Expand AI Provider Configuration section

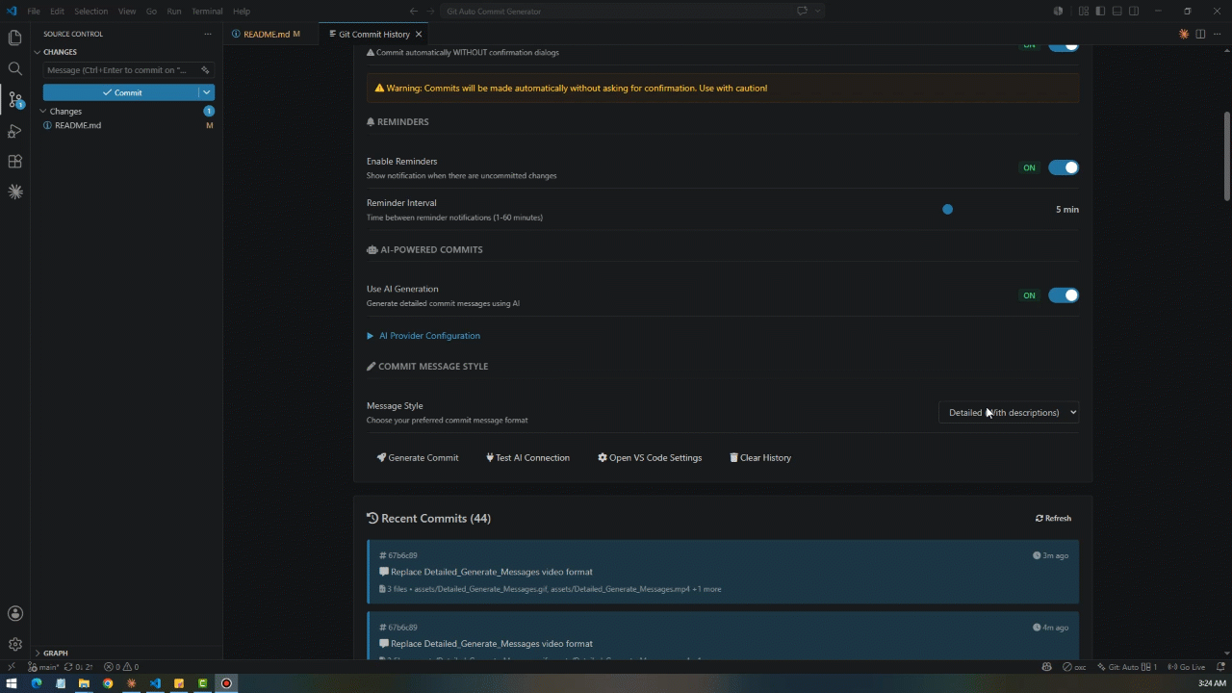point(423,336)
